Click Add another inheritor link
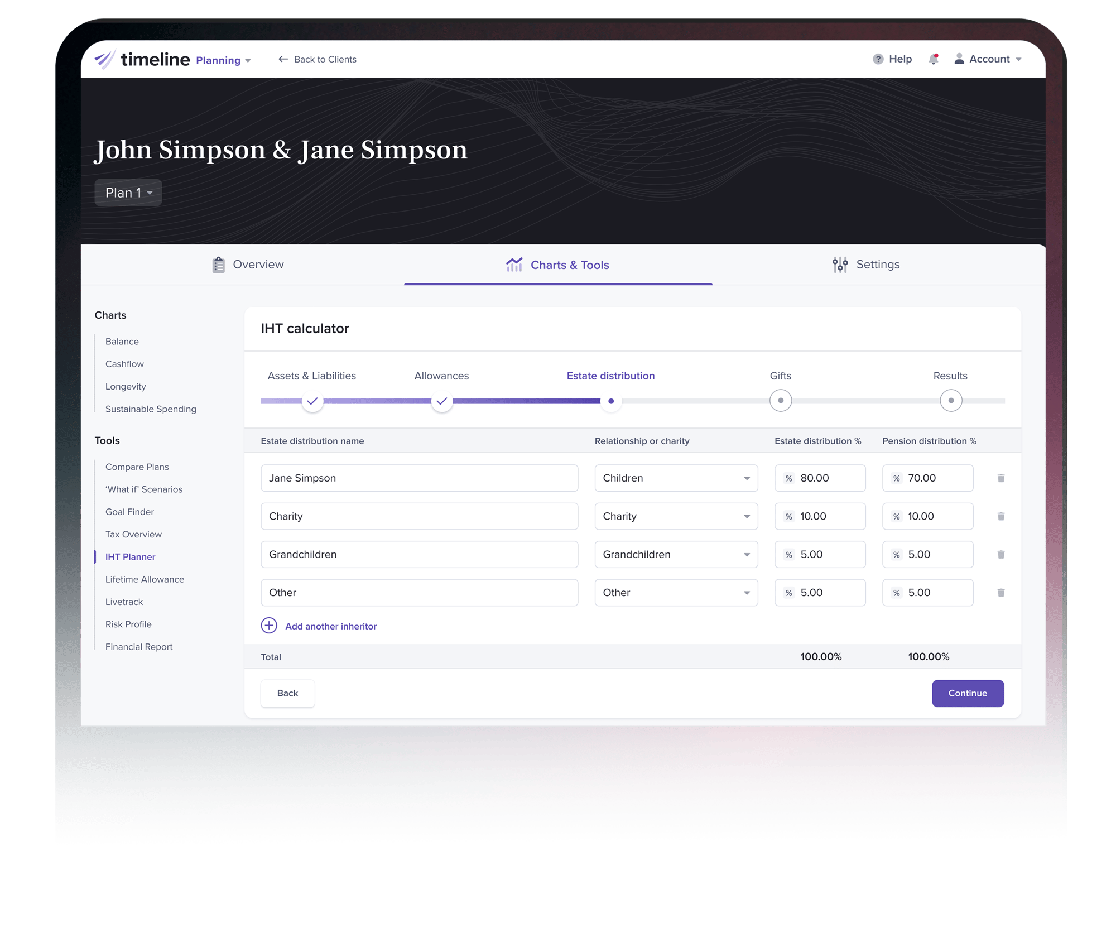1116x937 pixels. point(331,626)
